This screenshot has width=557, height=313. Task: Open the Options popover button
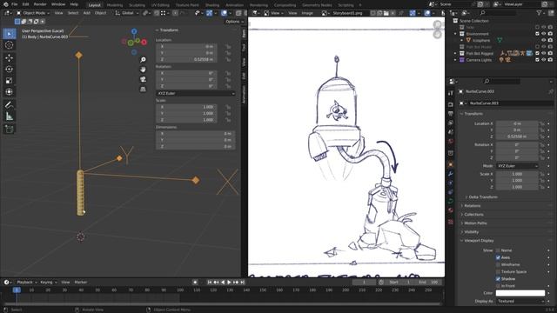(x=235, y=22)
